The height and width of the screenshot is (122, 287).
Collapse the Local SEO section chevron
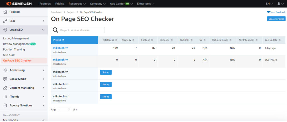pos(43,30)
